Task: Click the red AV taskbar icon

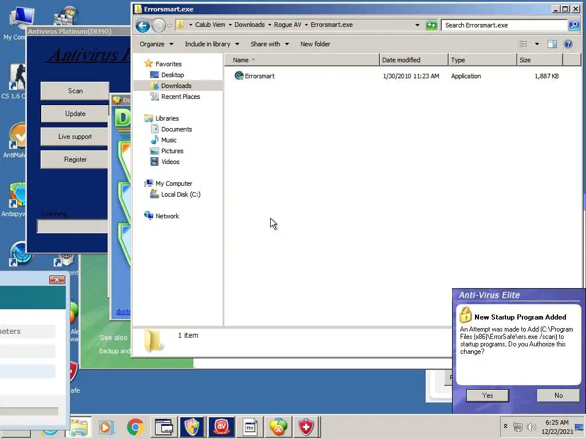Action: (x=221, y=426)
